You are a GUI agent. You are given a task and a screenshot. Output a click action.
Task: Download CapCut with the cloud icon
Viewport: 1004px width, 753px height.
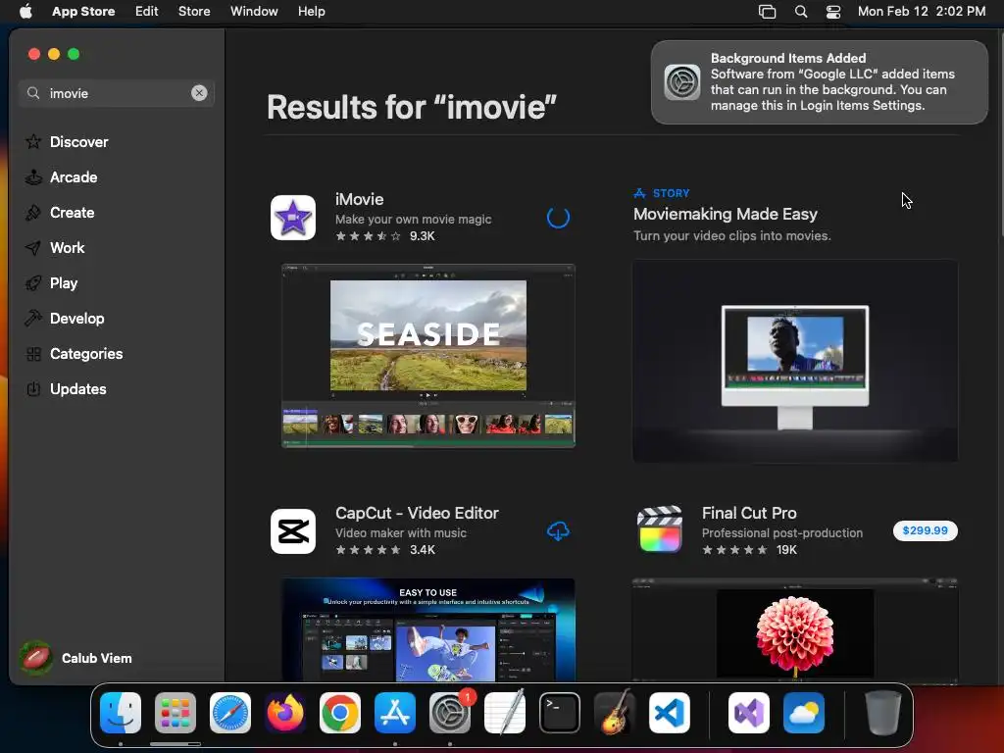558,530
